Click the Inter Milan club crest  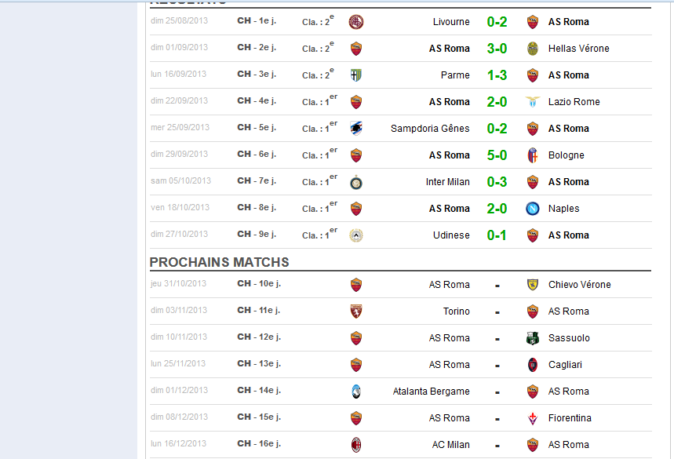(356, 182)
